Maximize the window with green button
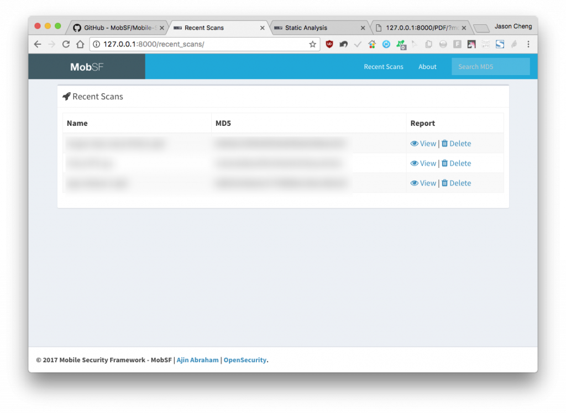 57,26
